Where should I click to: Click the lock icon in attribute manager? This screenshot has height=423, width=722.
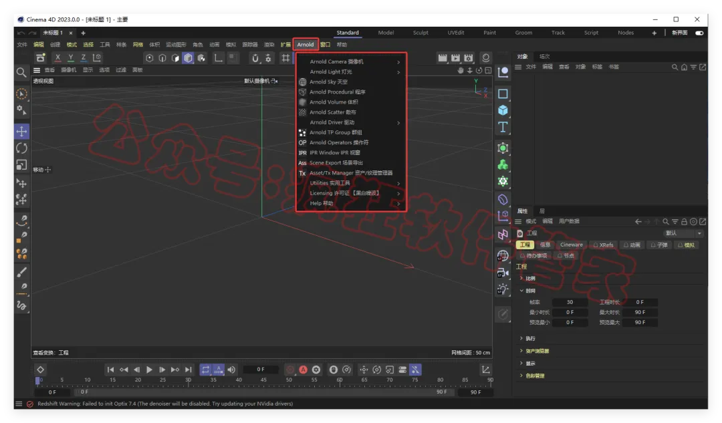click(x=685, y=222)
